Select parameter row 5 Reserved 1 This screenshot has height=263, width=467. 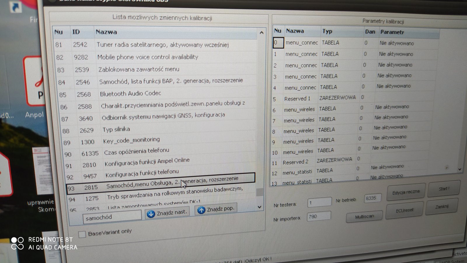[353, 98]
